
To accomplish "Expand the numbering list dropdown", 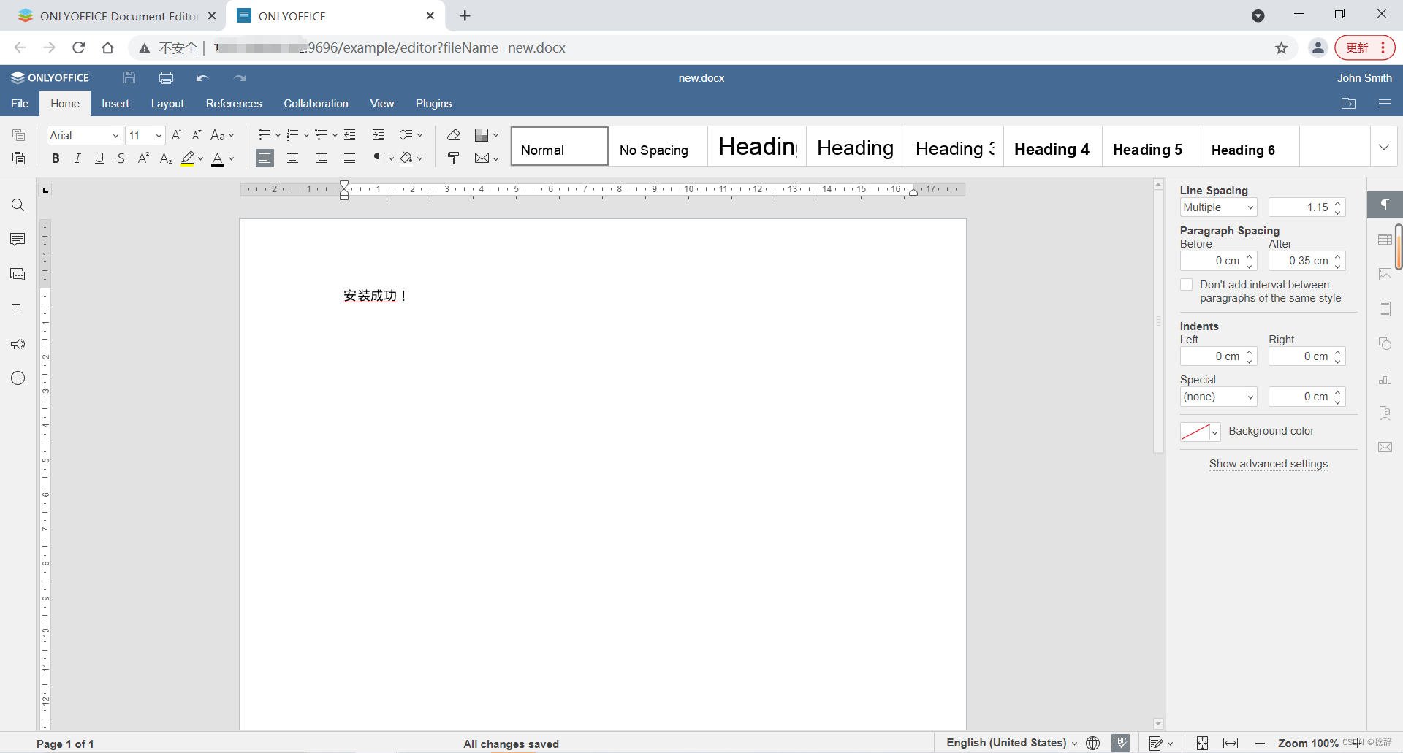I will click(306, 135).
